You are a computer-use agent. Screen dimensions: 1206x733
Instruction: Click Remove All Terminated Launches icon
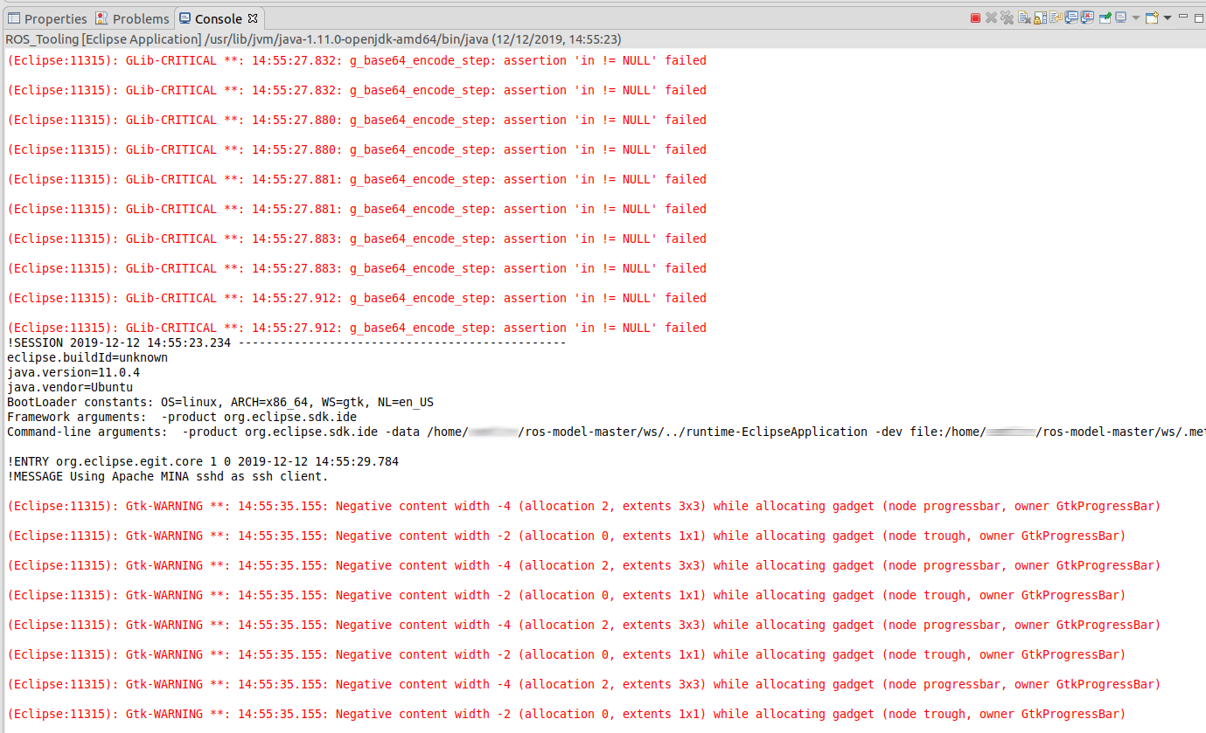point(1007,17)
